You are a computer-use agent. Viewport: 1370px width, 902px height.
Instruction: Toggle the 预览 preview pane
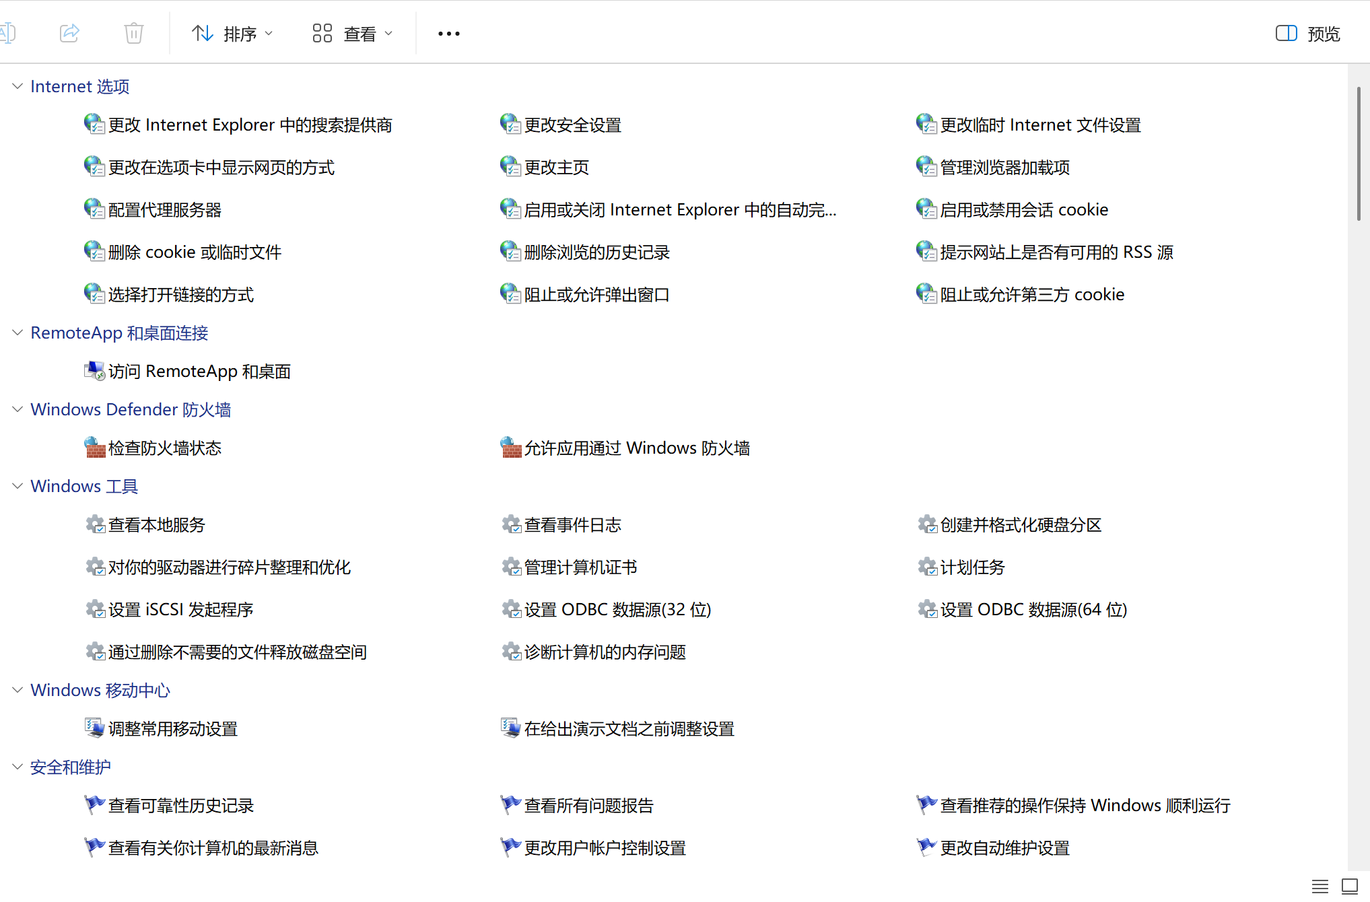(1308, 34)
